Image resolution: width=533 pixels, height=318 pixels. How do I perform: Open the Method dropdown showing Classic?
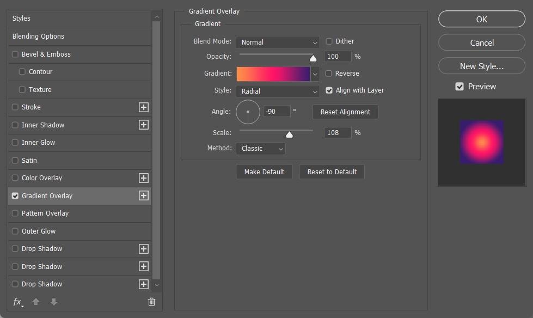pos(261,149)
